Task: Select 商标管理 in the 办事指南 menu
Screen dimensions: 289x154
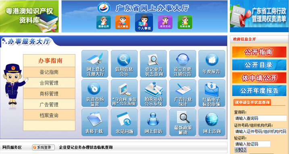Action: (49, 94)
